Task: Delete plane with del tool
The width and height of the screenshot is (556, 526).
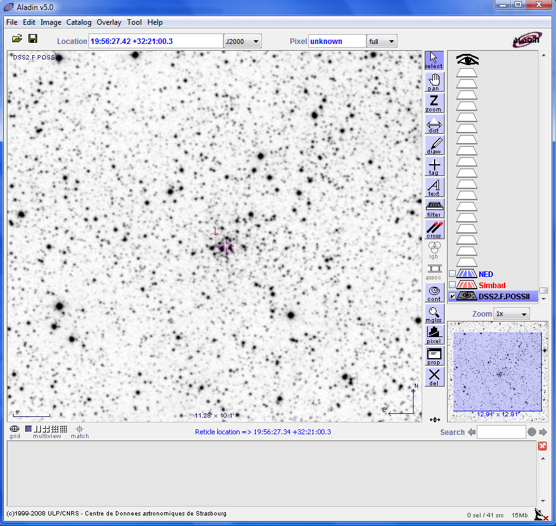Action: click(434, 377)
